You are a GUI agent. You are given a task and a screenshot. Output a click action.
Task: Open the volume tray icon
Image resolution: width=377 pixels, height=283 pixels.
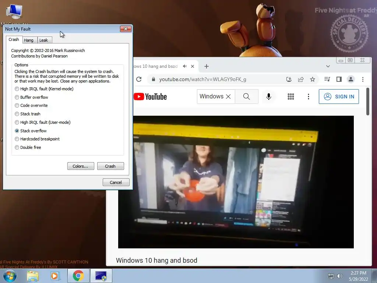340,276
